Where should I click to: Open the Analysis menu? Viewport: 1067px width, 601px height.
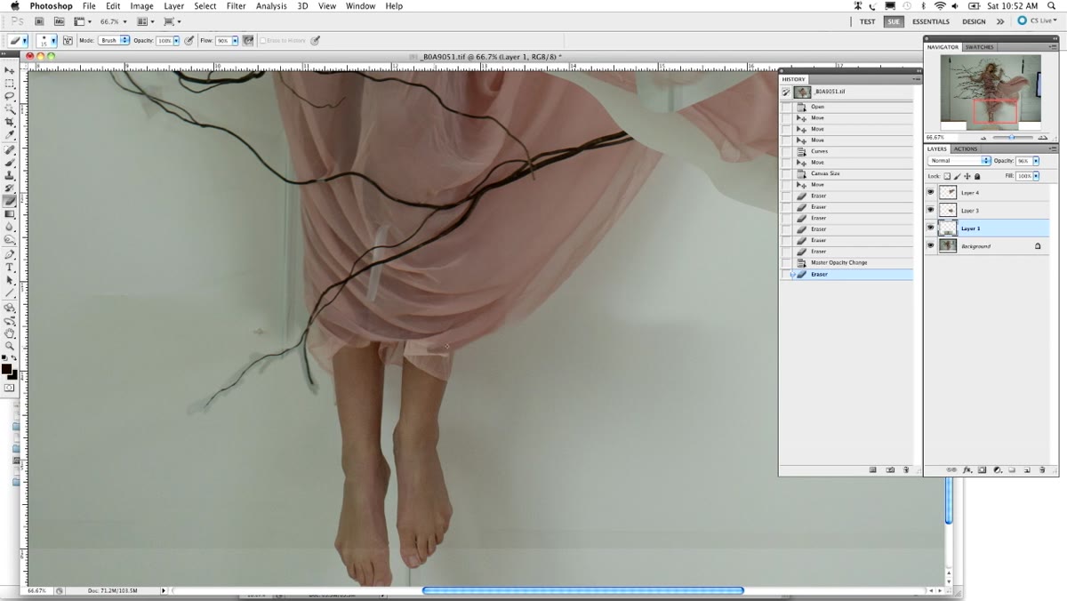(271, 6)
